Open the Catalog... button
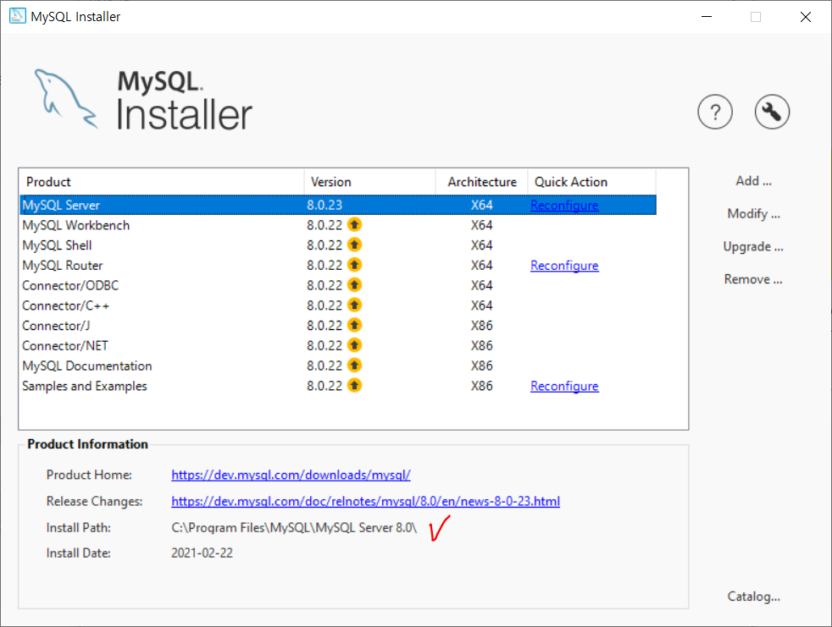Viewport: 832px width, 627px height. [753, 597]
